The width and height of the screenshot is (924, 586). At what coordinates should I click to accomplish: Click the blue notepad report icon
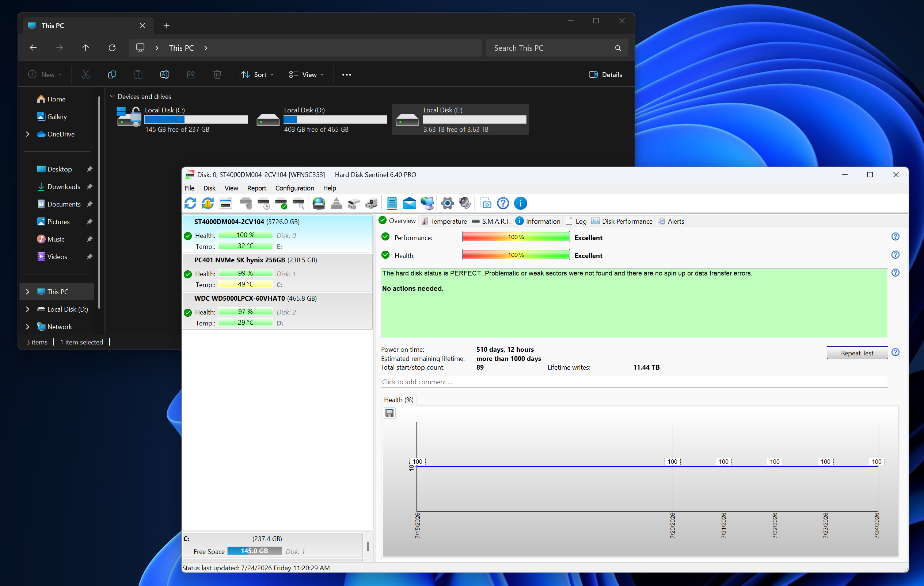[x=392, y=203]
